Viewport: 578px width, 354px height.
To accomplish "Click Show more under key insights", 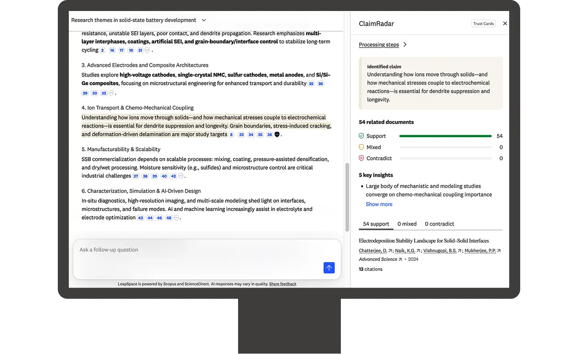I will tap(379, 204).
